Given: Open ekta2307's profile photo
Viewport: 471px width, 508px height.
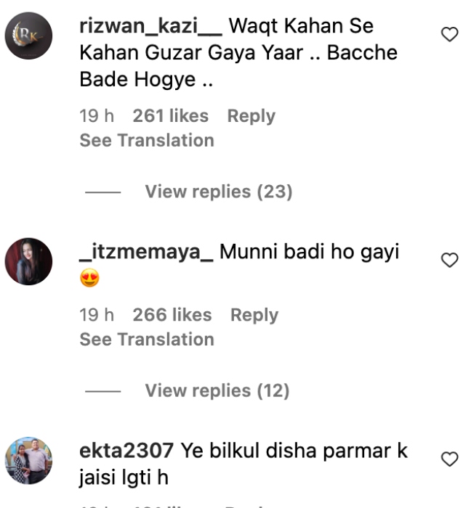Looking at the screenshot, I should [x=28, y=460].
